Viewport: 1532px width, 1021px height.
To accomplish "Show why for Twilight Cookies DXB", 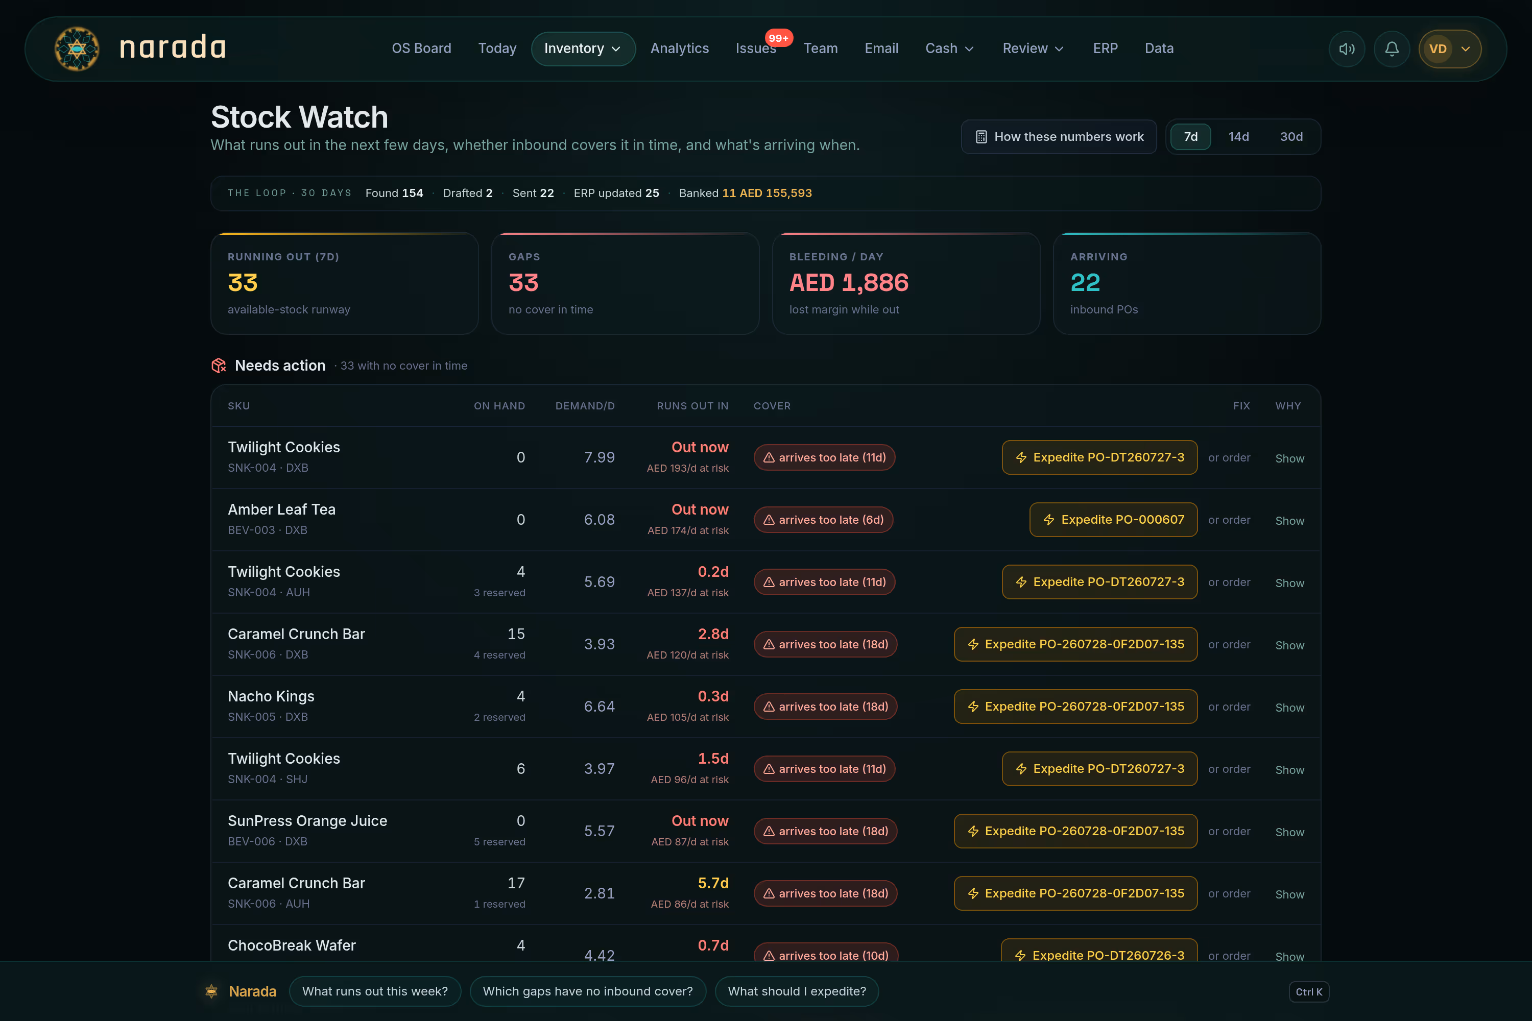I will pyautogui.click(x=1289, y=458).
